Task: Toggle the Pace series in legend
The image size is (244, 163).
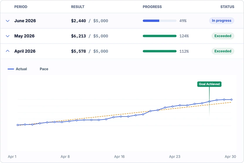Action: point(44,69)
